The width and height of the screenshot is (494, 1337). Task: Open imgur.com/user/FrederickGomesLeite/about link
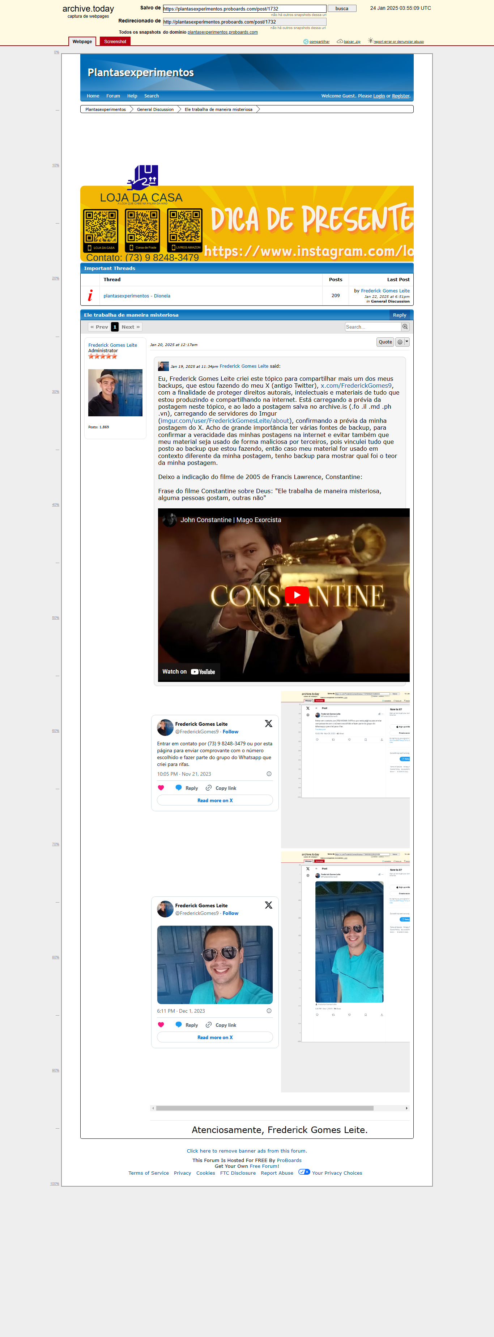pyautogui.click(x=225, y=421)
